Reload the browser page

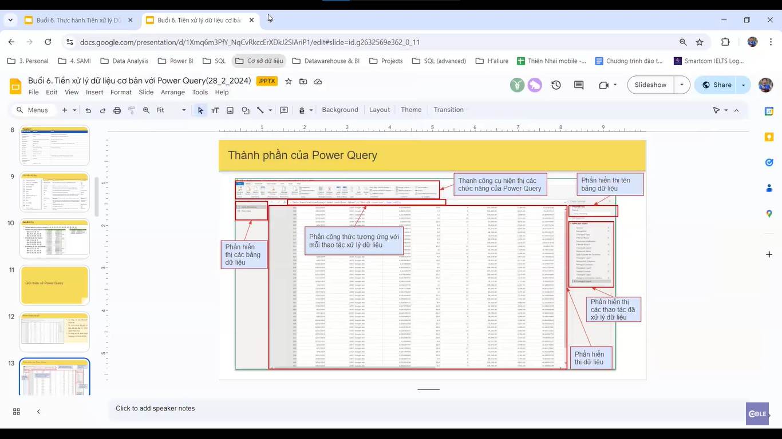[48, 42]
